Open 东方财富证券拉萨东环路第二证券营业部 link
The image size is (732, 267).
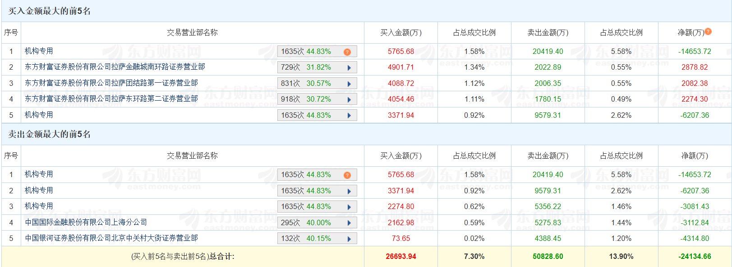point(111,99)
